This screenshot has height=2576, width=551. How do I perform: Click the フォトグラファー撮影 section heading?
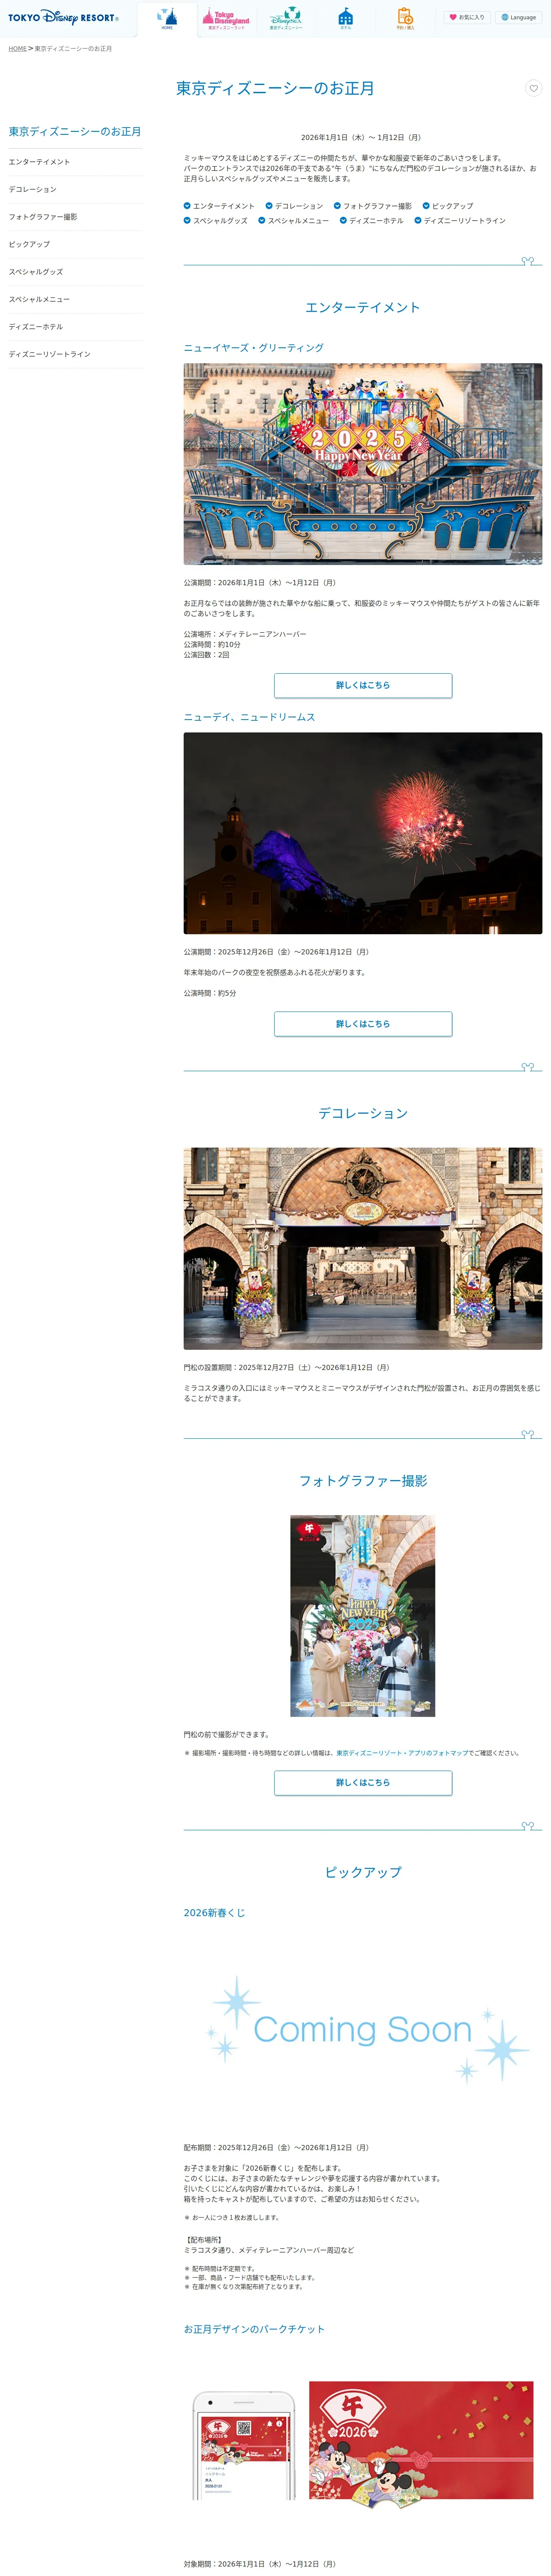[x=363, y=1481]
